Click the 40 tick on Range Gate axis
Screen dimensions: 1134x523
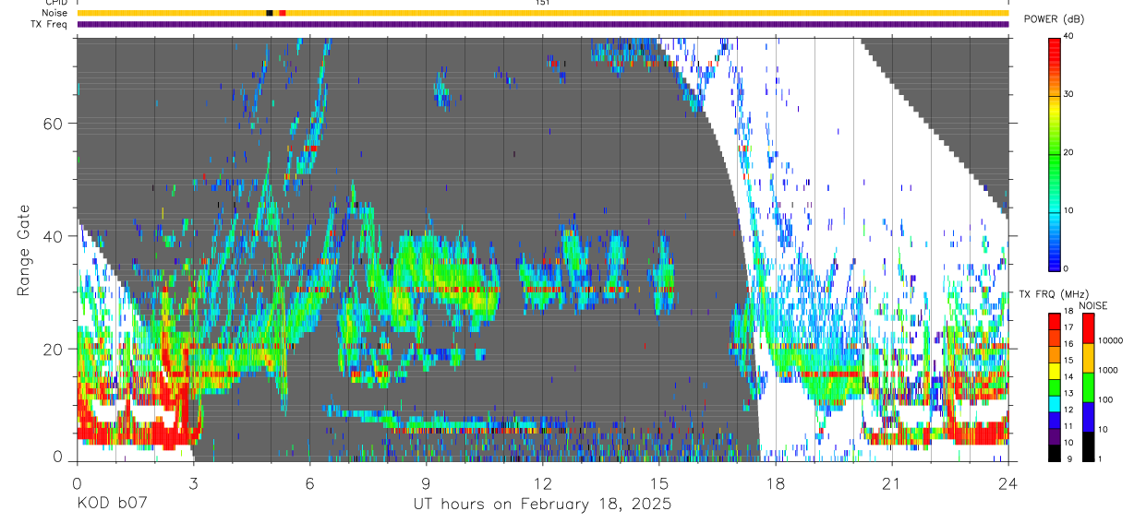tap(54, 236)
